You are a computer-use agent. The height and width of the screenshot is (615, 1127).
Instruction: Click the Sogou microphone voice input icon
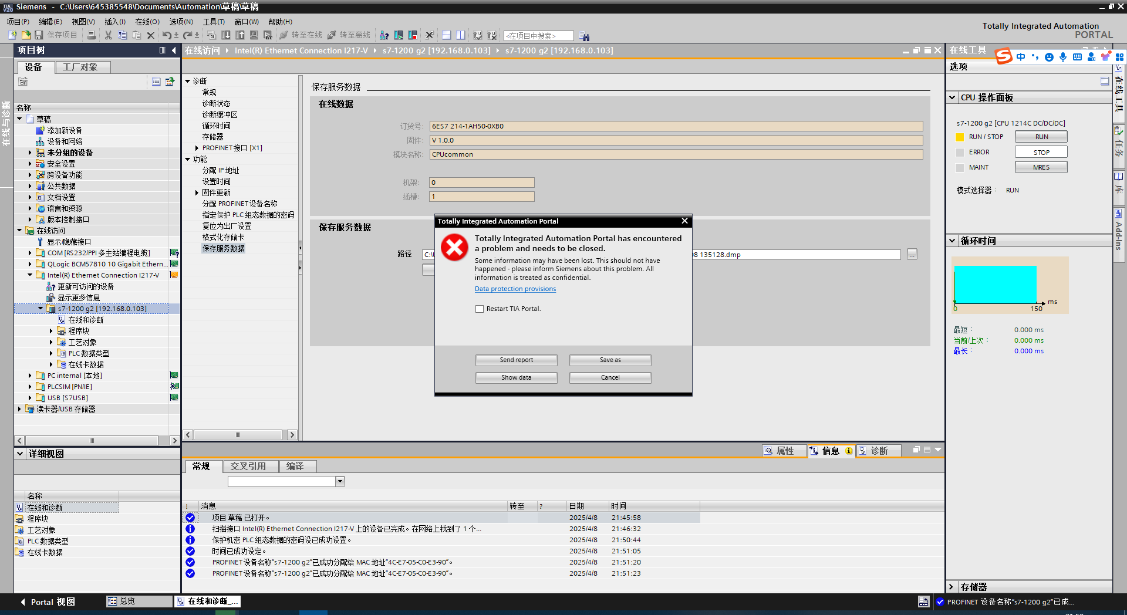point(1063,57)
